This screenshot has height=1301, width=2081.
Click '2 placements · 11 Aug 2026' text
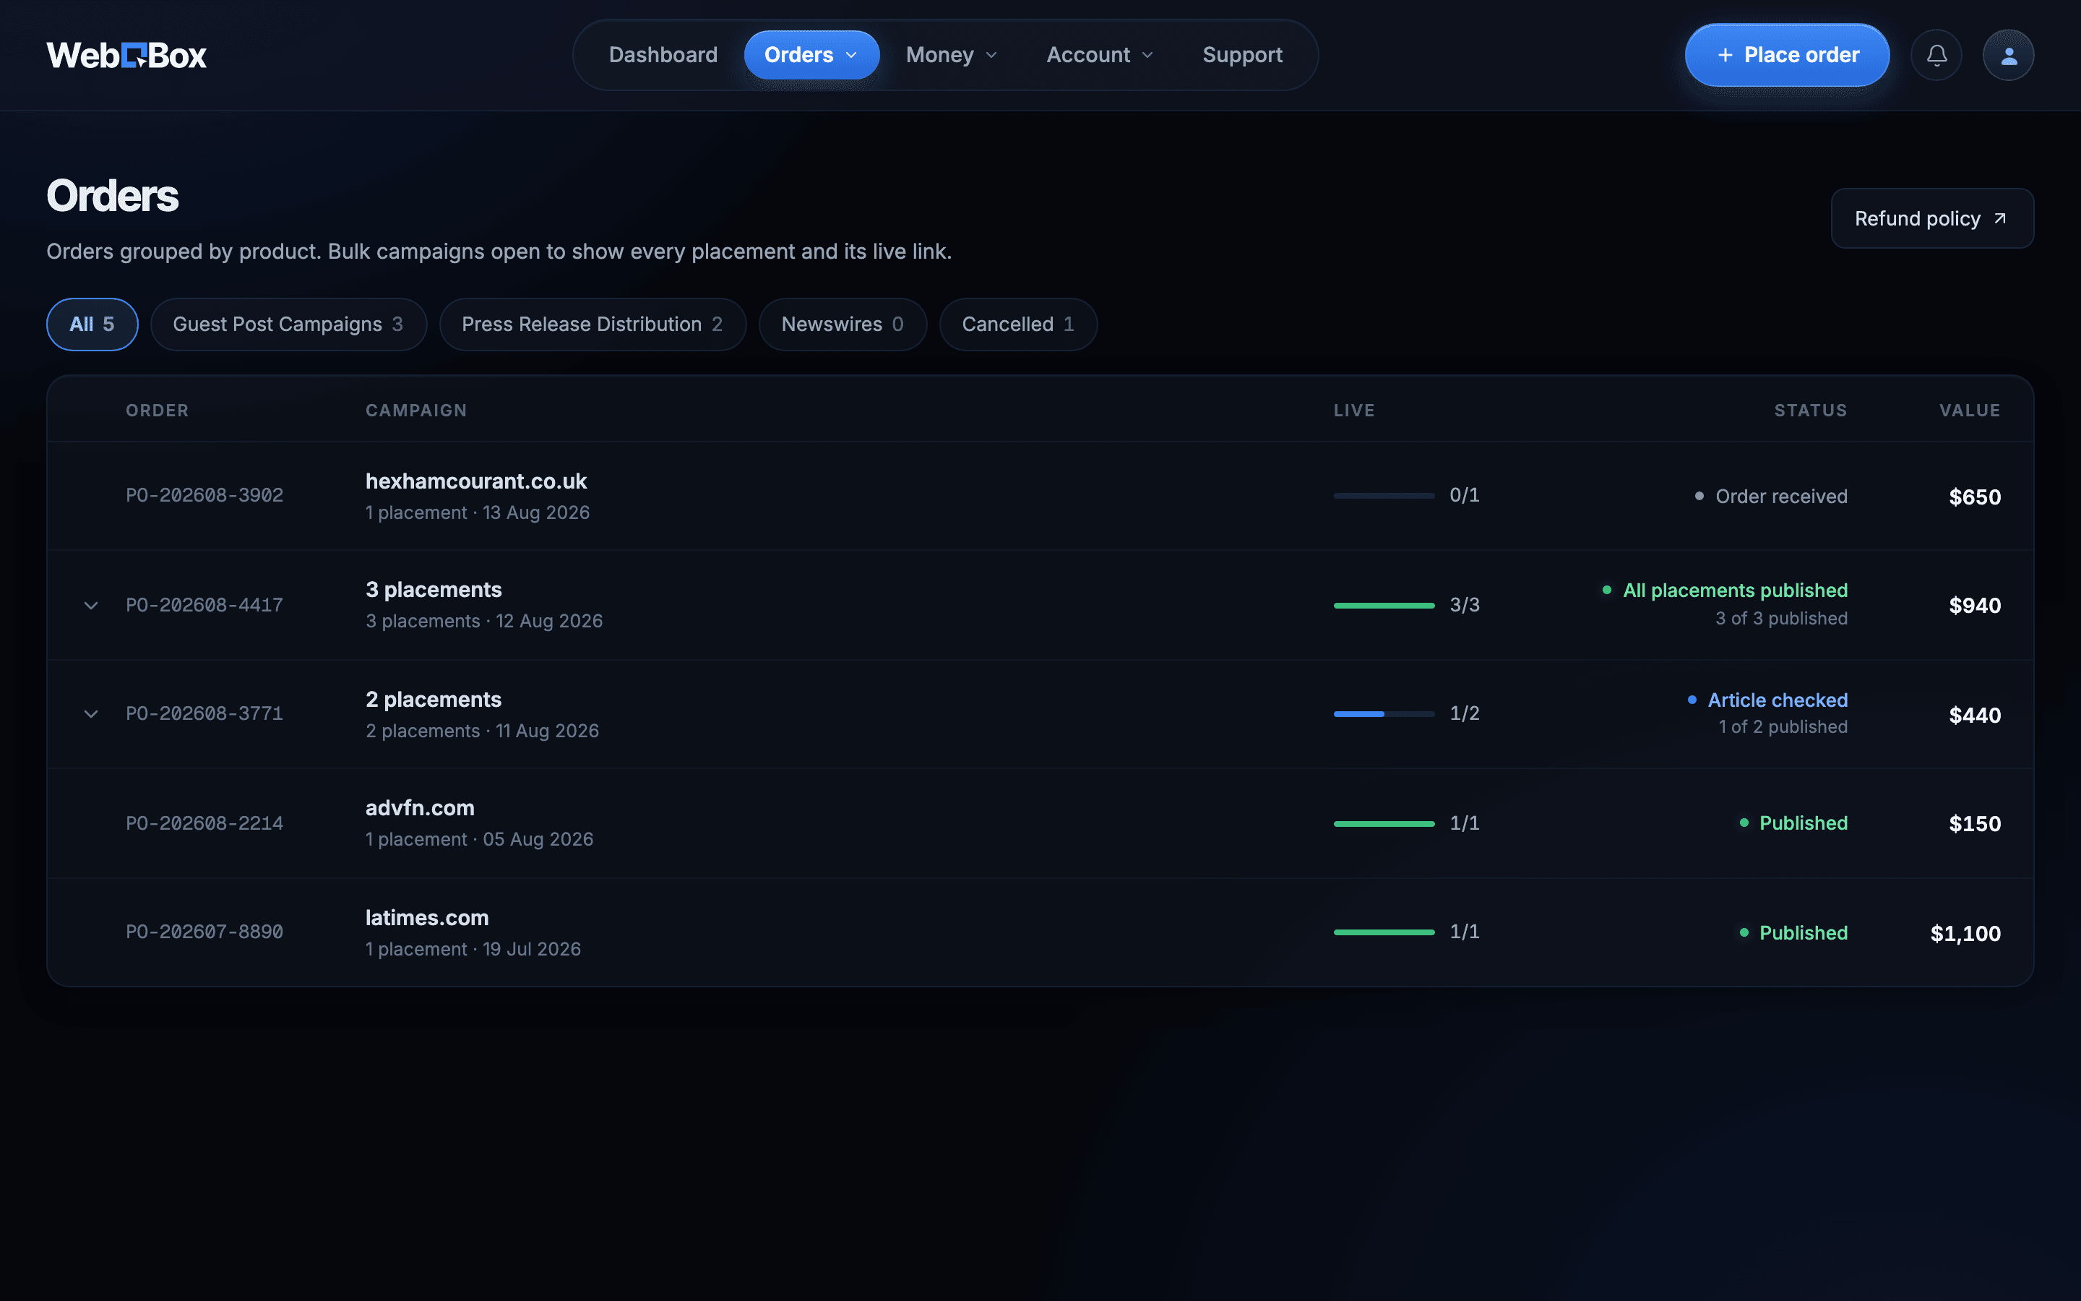[x=483, y=731]
